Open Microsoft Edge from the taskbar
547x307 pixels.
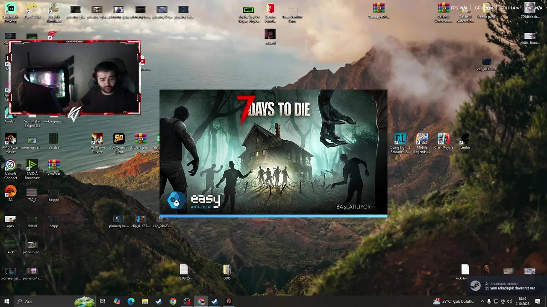tap(131, 301)
